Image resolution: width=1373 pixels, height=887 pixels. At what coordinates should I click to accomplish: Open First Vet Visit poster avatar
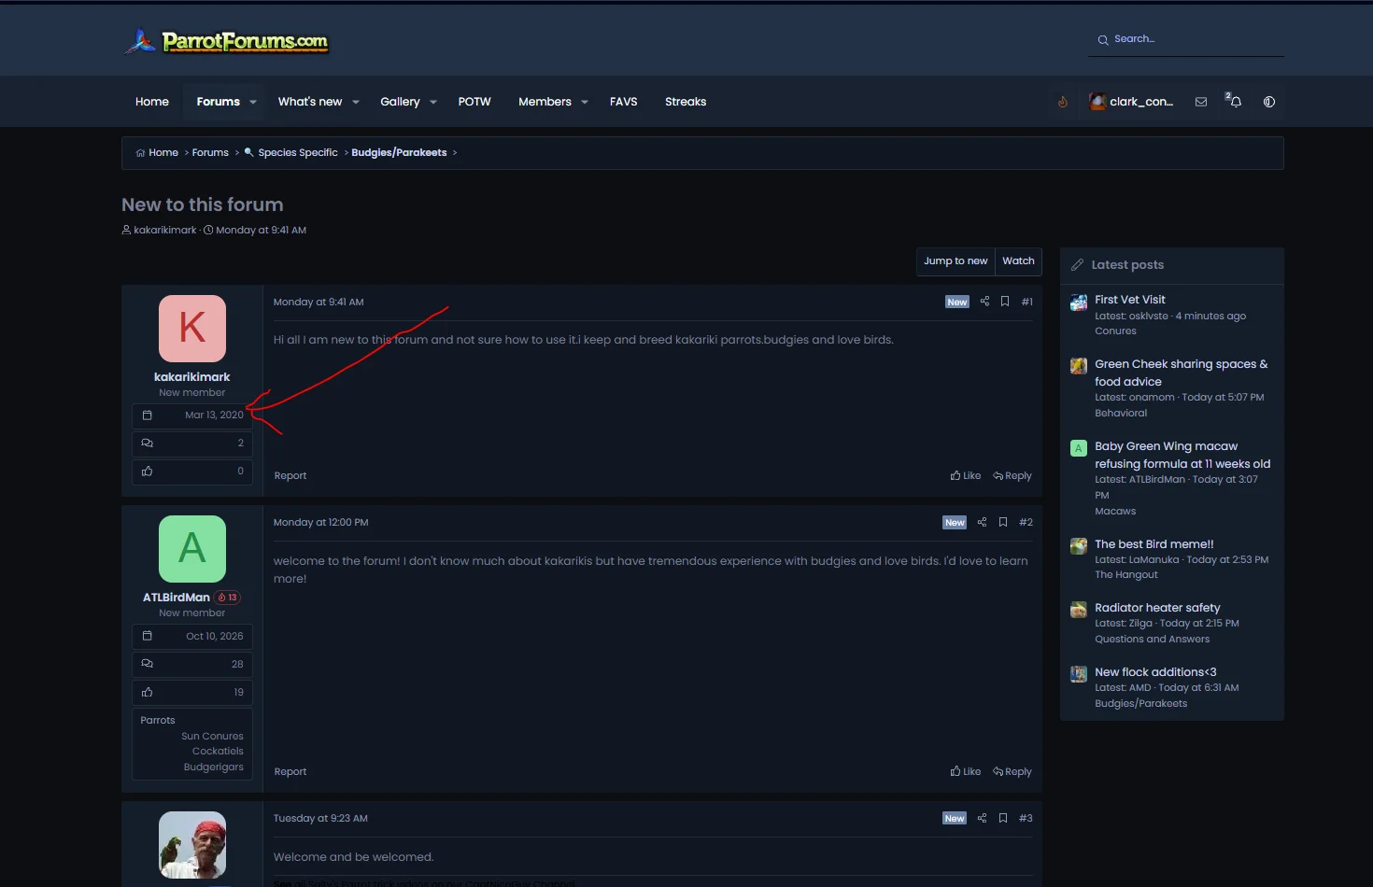click(x=1079, y=302)
